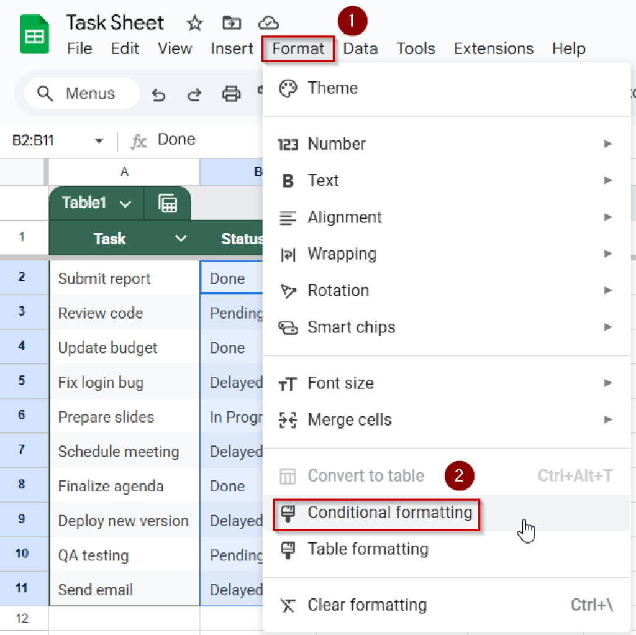Open the Google Sheets home icon
The width and height of the screenshot is (636, 635).
(x=35, y=35)
